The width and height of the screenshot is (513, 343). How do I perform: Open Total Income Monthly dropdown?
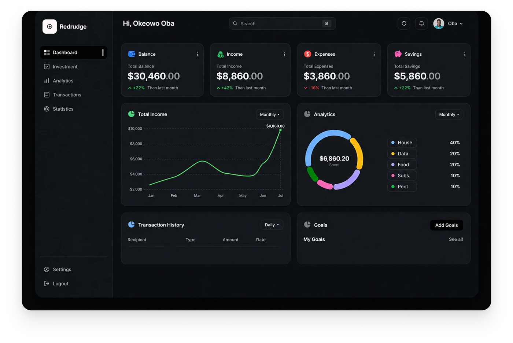pos(270,114)
